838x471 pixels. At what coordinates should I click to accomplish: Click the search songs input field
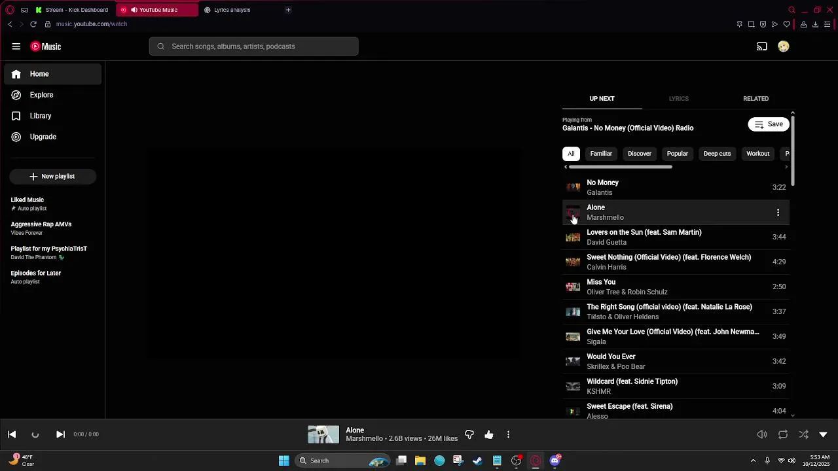(254, 46)
